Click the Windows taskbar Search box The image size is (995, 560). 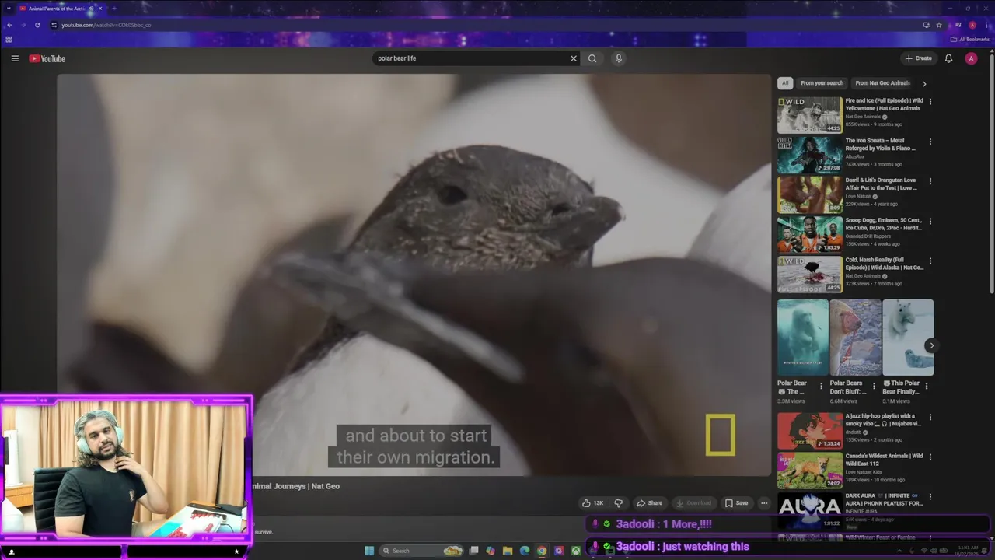click(x=421, y=551)
